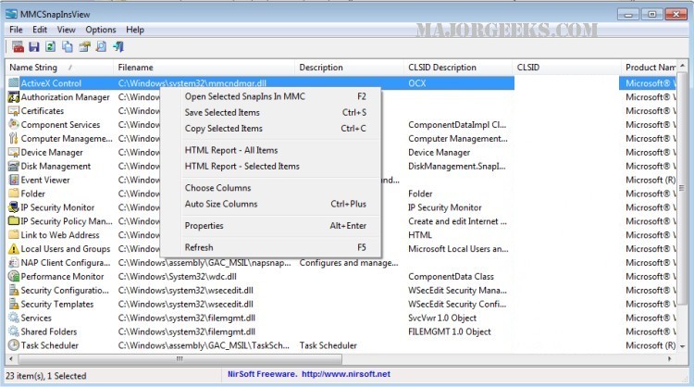Sort by the CLSID Description column header
694x387 pixels.
coord(458,68)
